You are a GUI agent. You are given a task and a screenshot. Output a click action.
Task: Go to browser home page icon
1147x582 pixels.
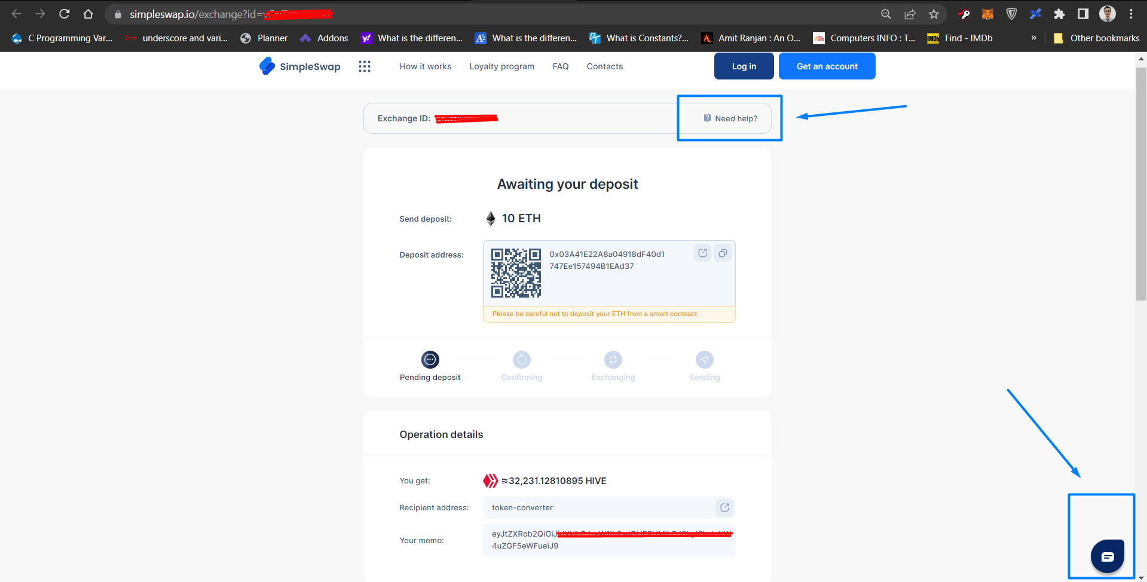88,14
